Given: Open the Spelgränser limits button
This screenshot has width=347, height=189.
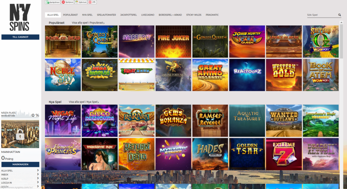Looking at the screenshot, I should coord(53,2).
